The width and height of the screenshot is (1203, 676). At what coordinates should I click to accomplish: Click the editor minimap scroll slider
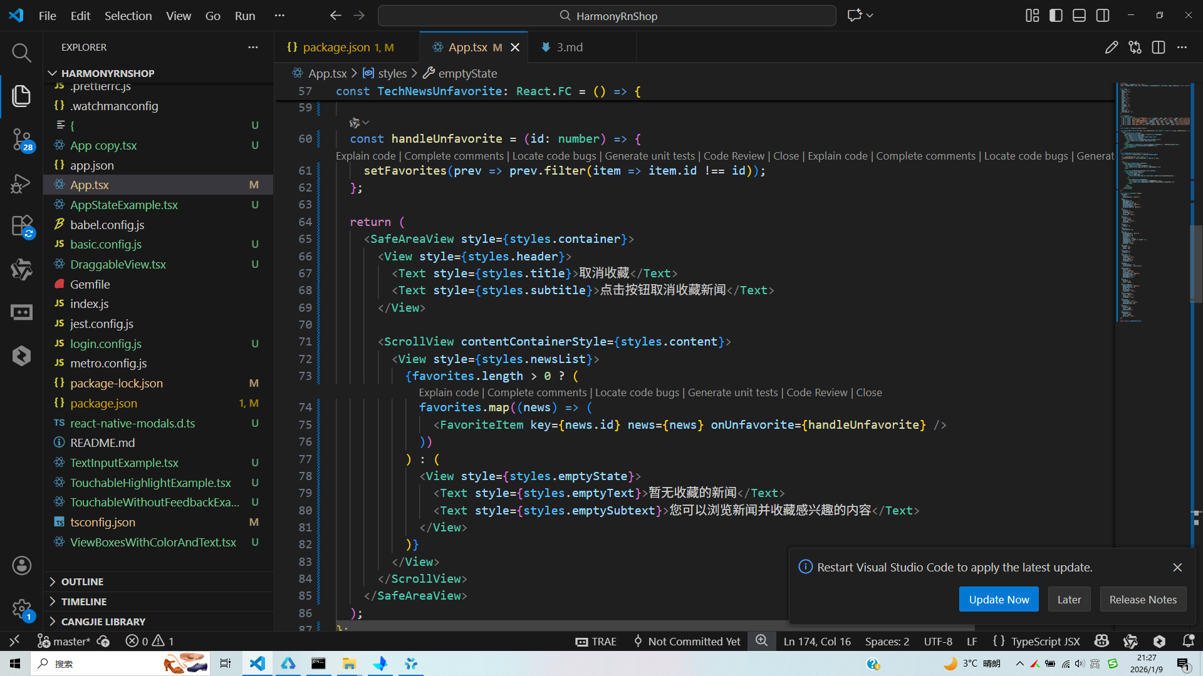(1195, 263)
